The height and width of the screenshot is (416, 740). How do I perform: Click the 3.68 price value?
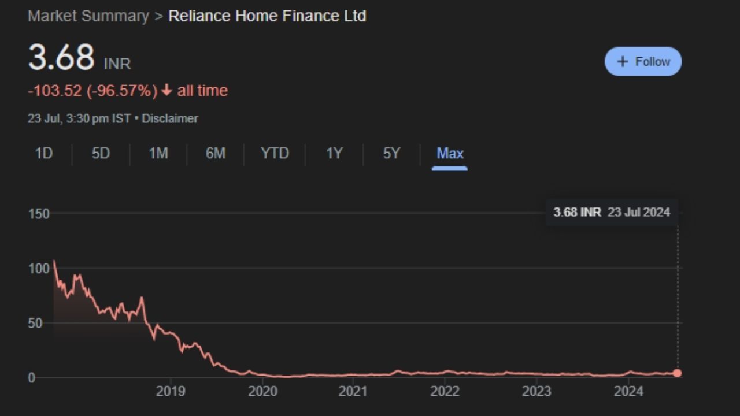pyautogui.click(x=61, y=57)
